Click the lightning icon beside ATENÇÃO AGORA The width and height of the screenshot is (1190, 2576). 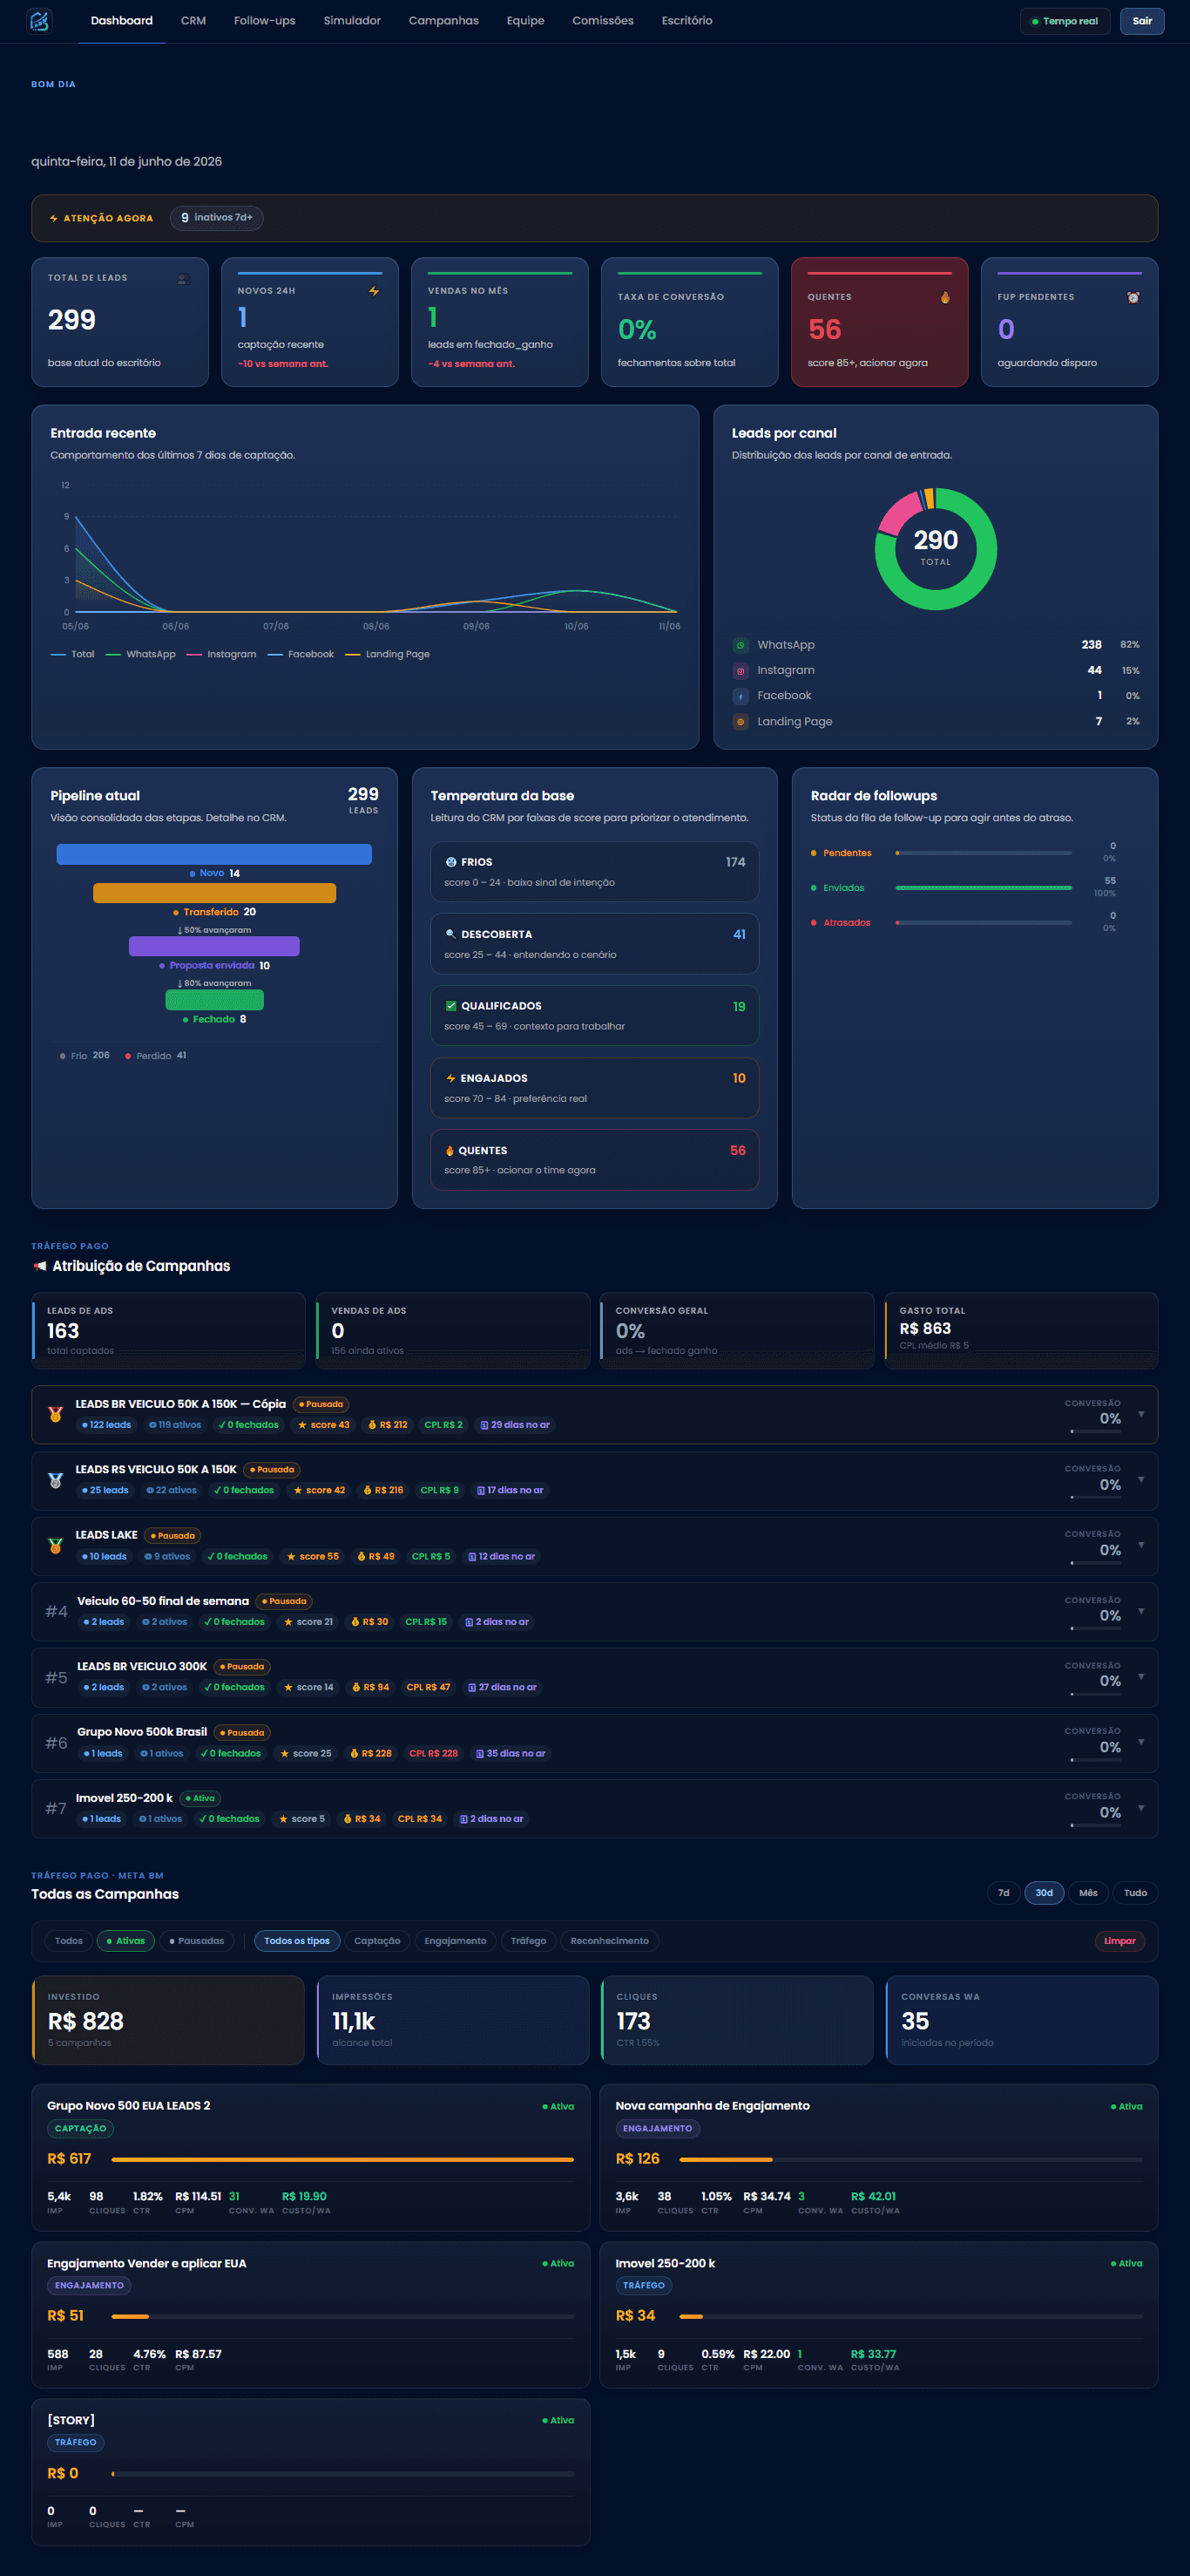[54, 218]
